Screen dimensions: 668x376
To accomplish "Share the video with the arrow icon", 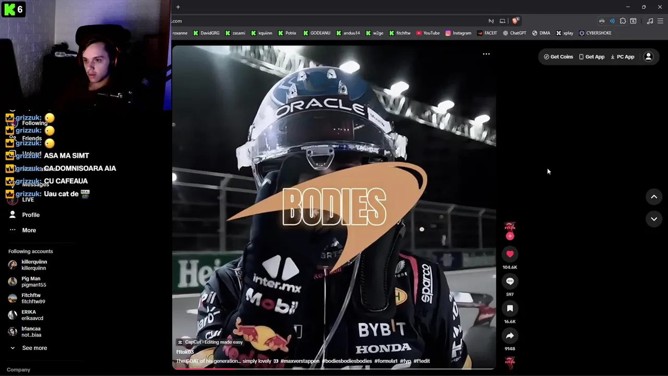I will click(510, 335).
